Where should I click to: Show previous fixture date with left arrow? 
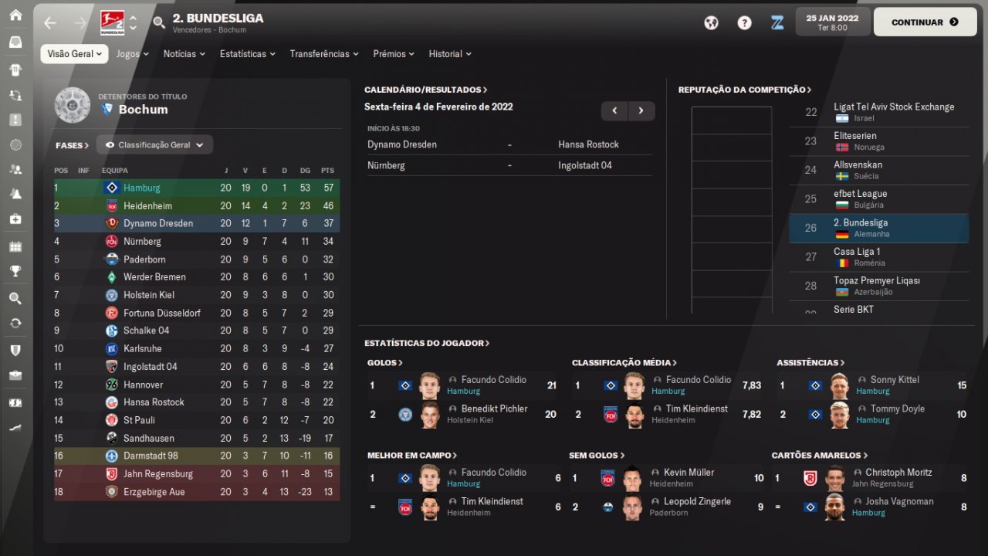click(x=614, y=110)
